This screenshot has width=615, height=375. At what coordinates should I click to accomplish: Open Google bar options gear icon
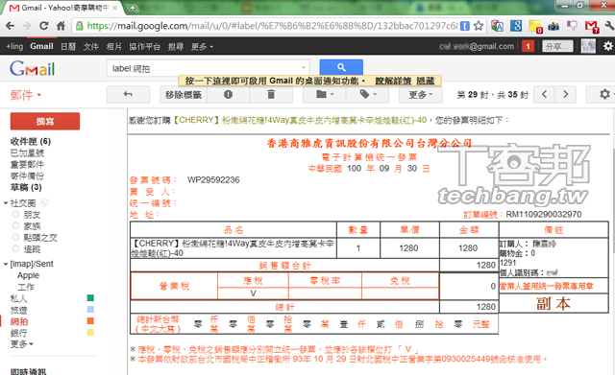click(x=608, y=46)
